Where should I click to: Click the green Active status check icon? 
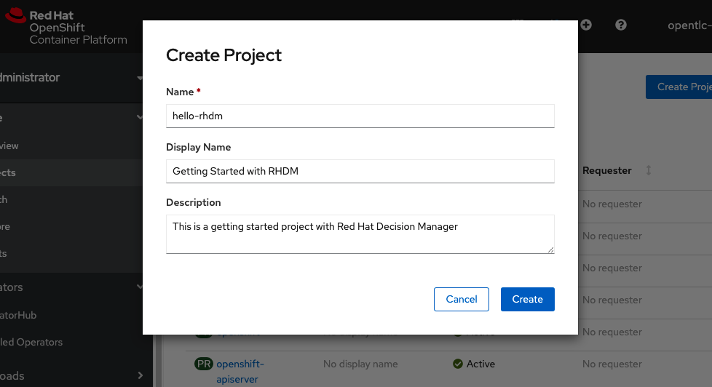click(457, 364)
